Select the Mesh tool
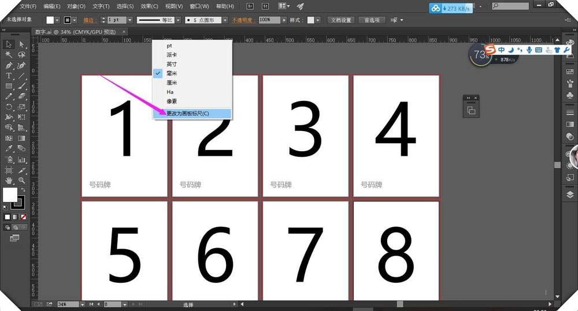 point(9,138)
